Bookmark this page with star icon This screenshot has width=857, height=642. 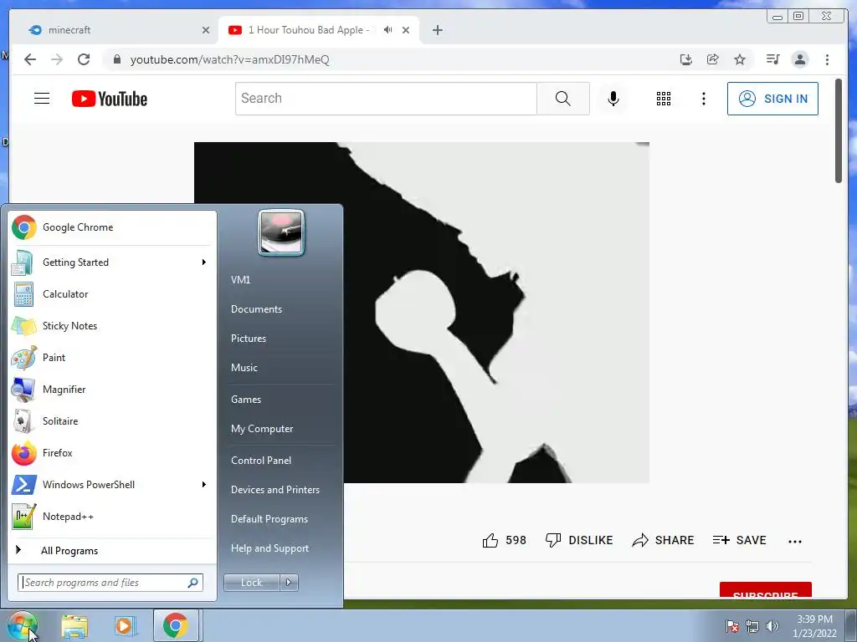click(x=740, y=59)
